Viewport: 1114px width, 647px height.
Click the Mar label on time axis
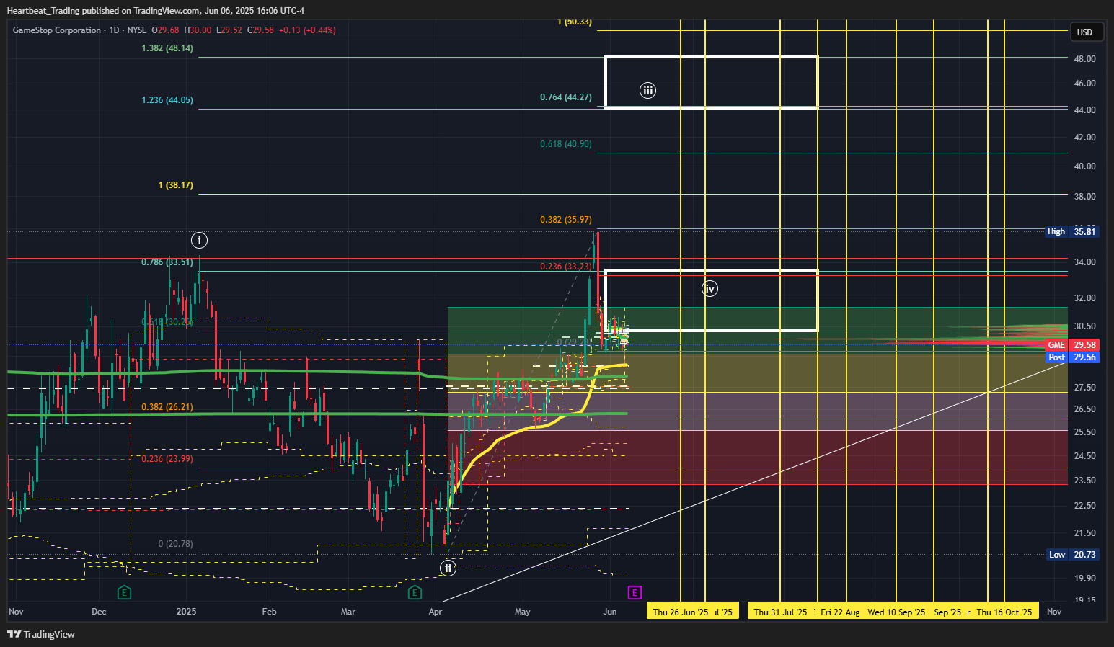point(348,612)
